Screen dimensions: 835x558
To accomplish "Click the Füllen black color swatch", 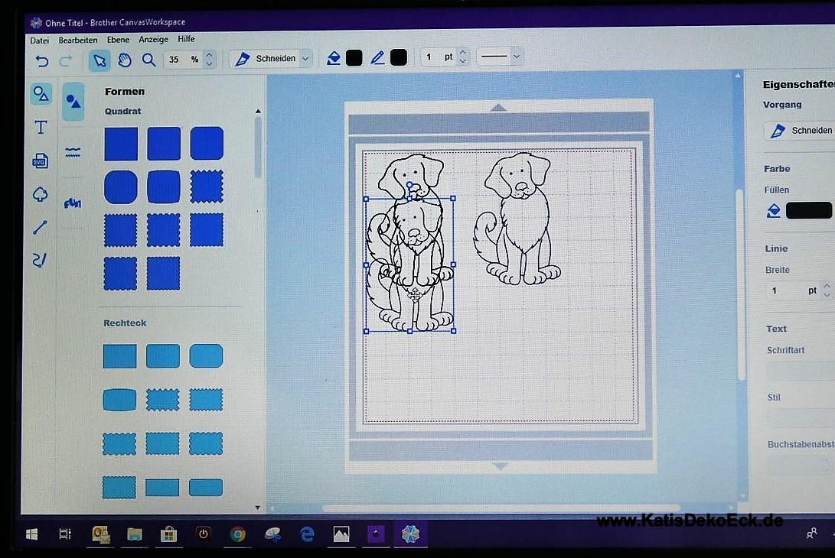I will tap(808, 211).
